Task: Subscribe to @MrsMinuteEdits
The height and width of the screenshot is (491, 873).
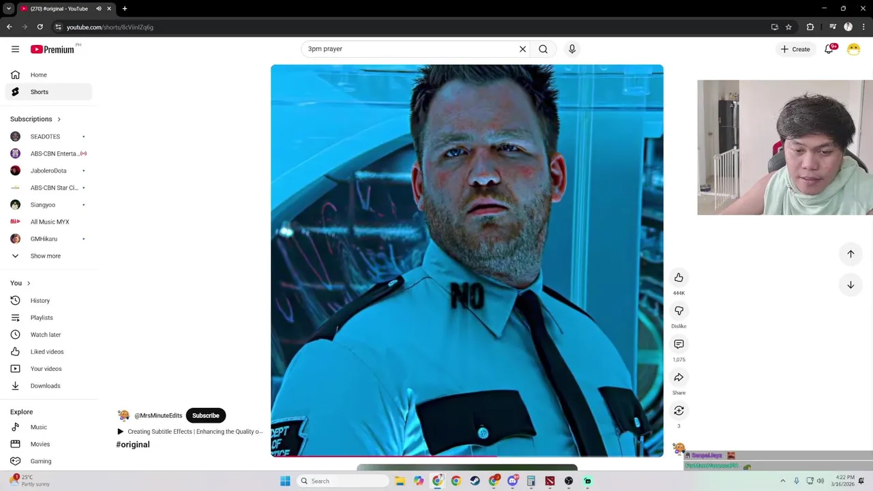Action: pos(205,415)
